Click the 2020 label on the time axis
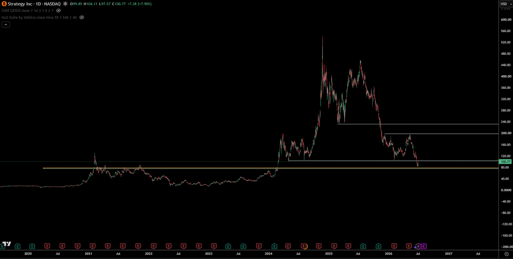The height and width of the screenshot is (259, 513). [x=28, y=253]
